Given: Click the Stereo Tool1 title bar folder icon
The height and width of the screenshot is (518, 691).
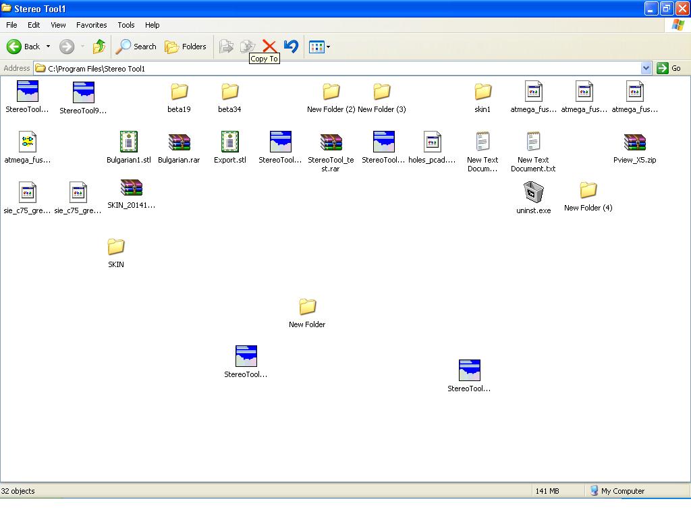Looking at the screenshot, I should 7,8.
